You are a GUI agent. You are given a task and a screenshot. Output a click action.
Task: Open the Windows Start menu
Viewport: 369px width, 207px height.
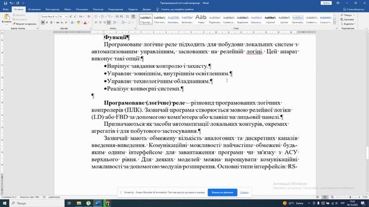pyautogui.click(x=4, y=203)
